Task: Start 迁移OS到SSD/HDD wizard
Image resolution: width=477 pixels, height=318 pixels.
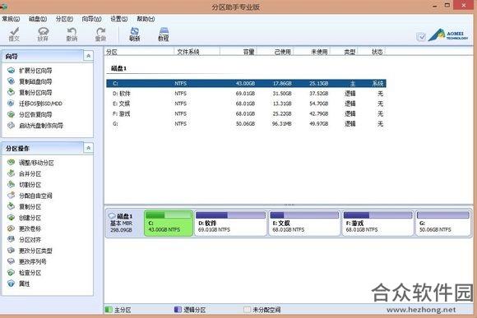Action: tap(35, 104)
